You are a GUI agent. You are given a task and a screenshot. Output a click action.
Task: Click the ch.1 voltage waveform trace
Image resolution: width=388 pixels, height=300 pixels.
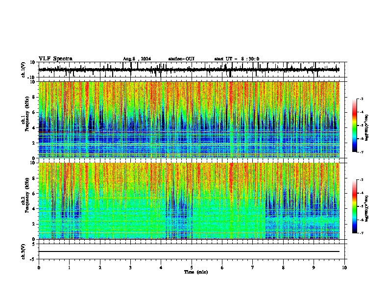tap(189, 70)
